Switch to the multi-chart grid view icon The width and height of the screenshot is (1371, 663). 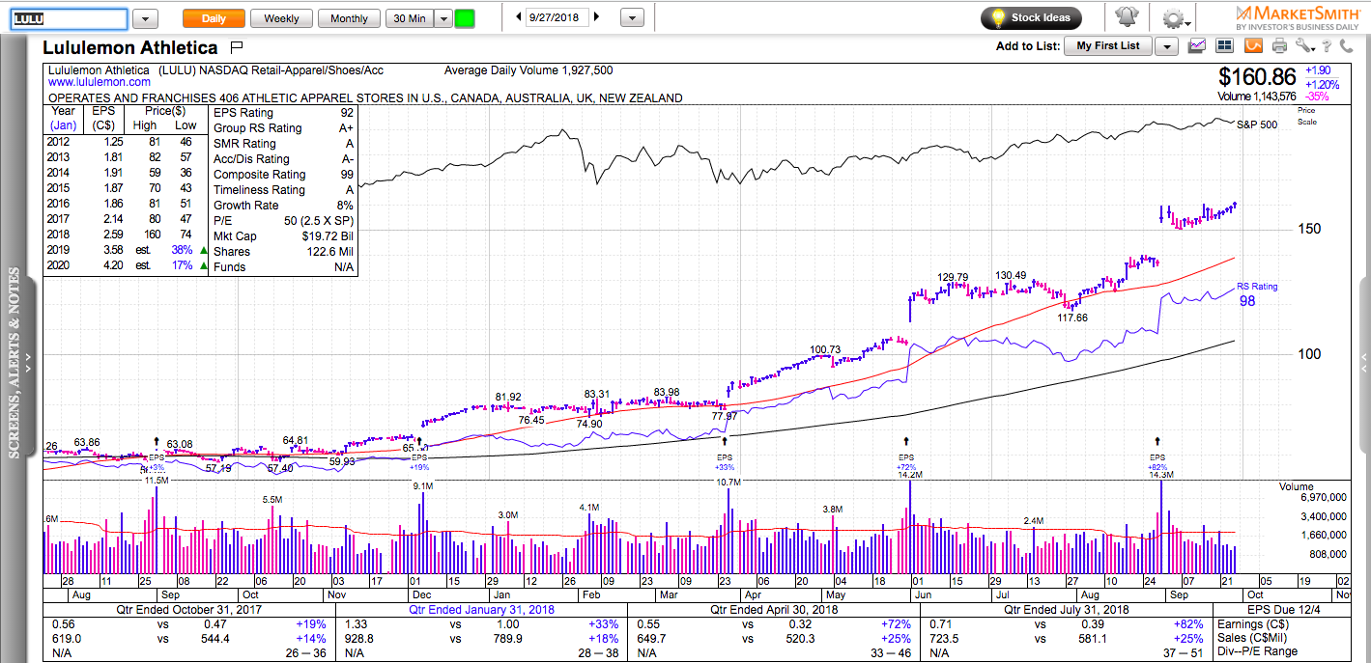point(1225,45)
